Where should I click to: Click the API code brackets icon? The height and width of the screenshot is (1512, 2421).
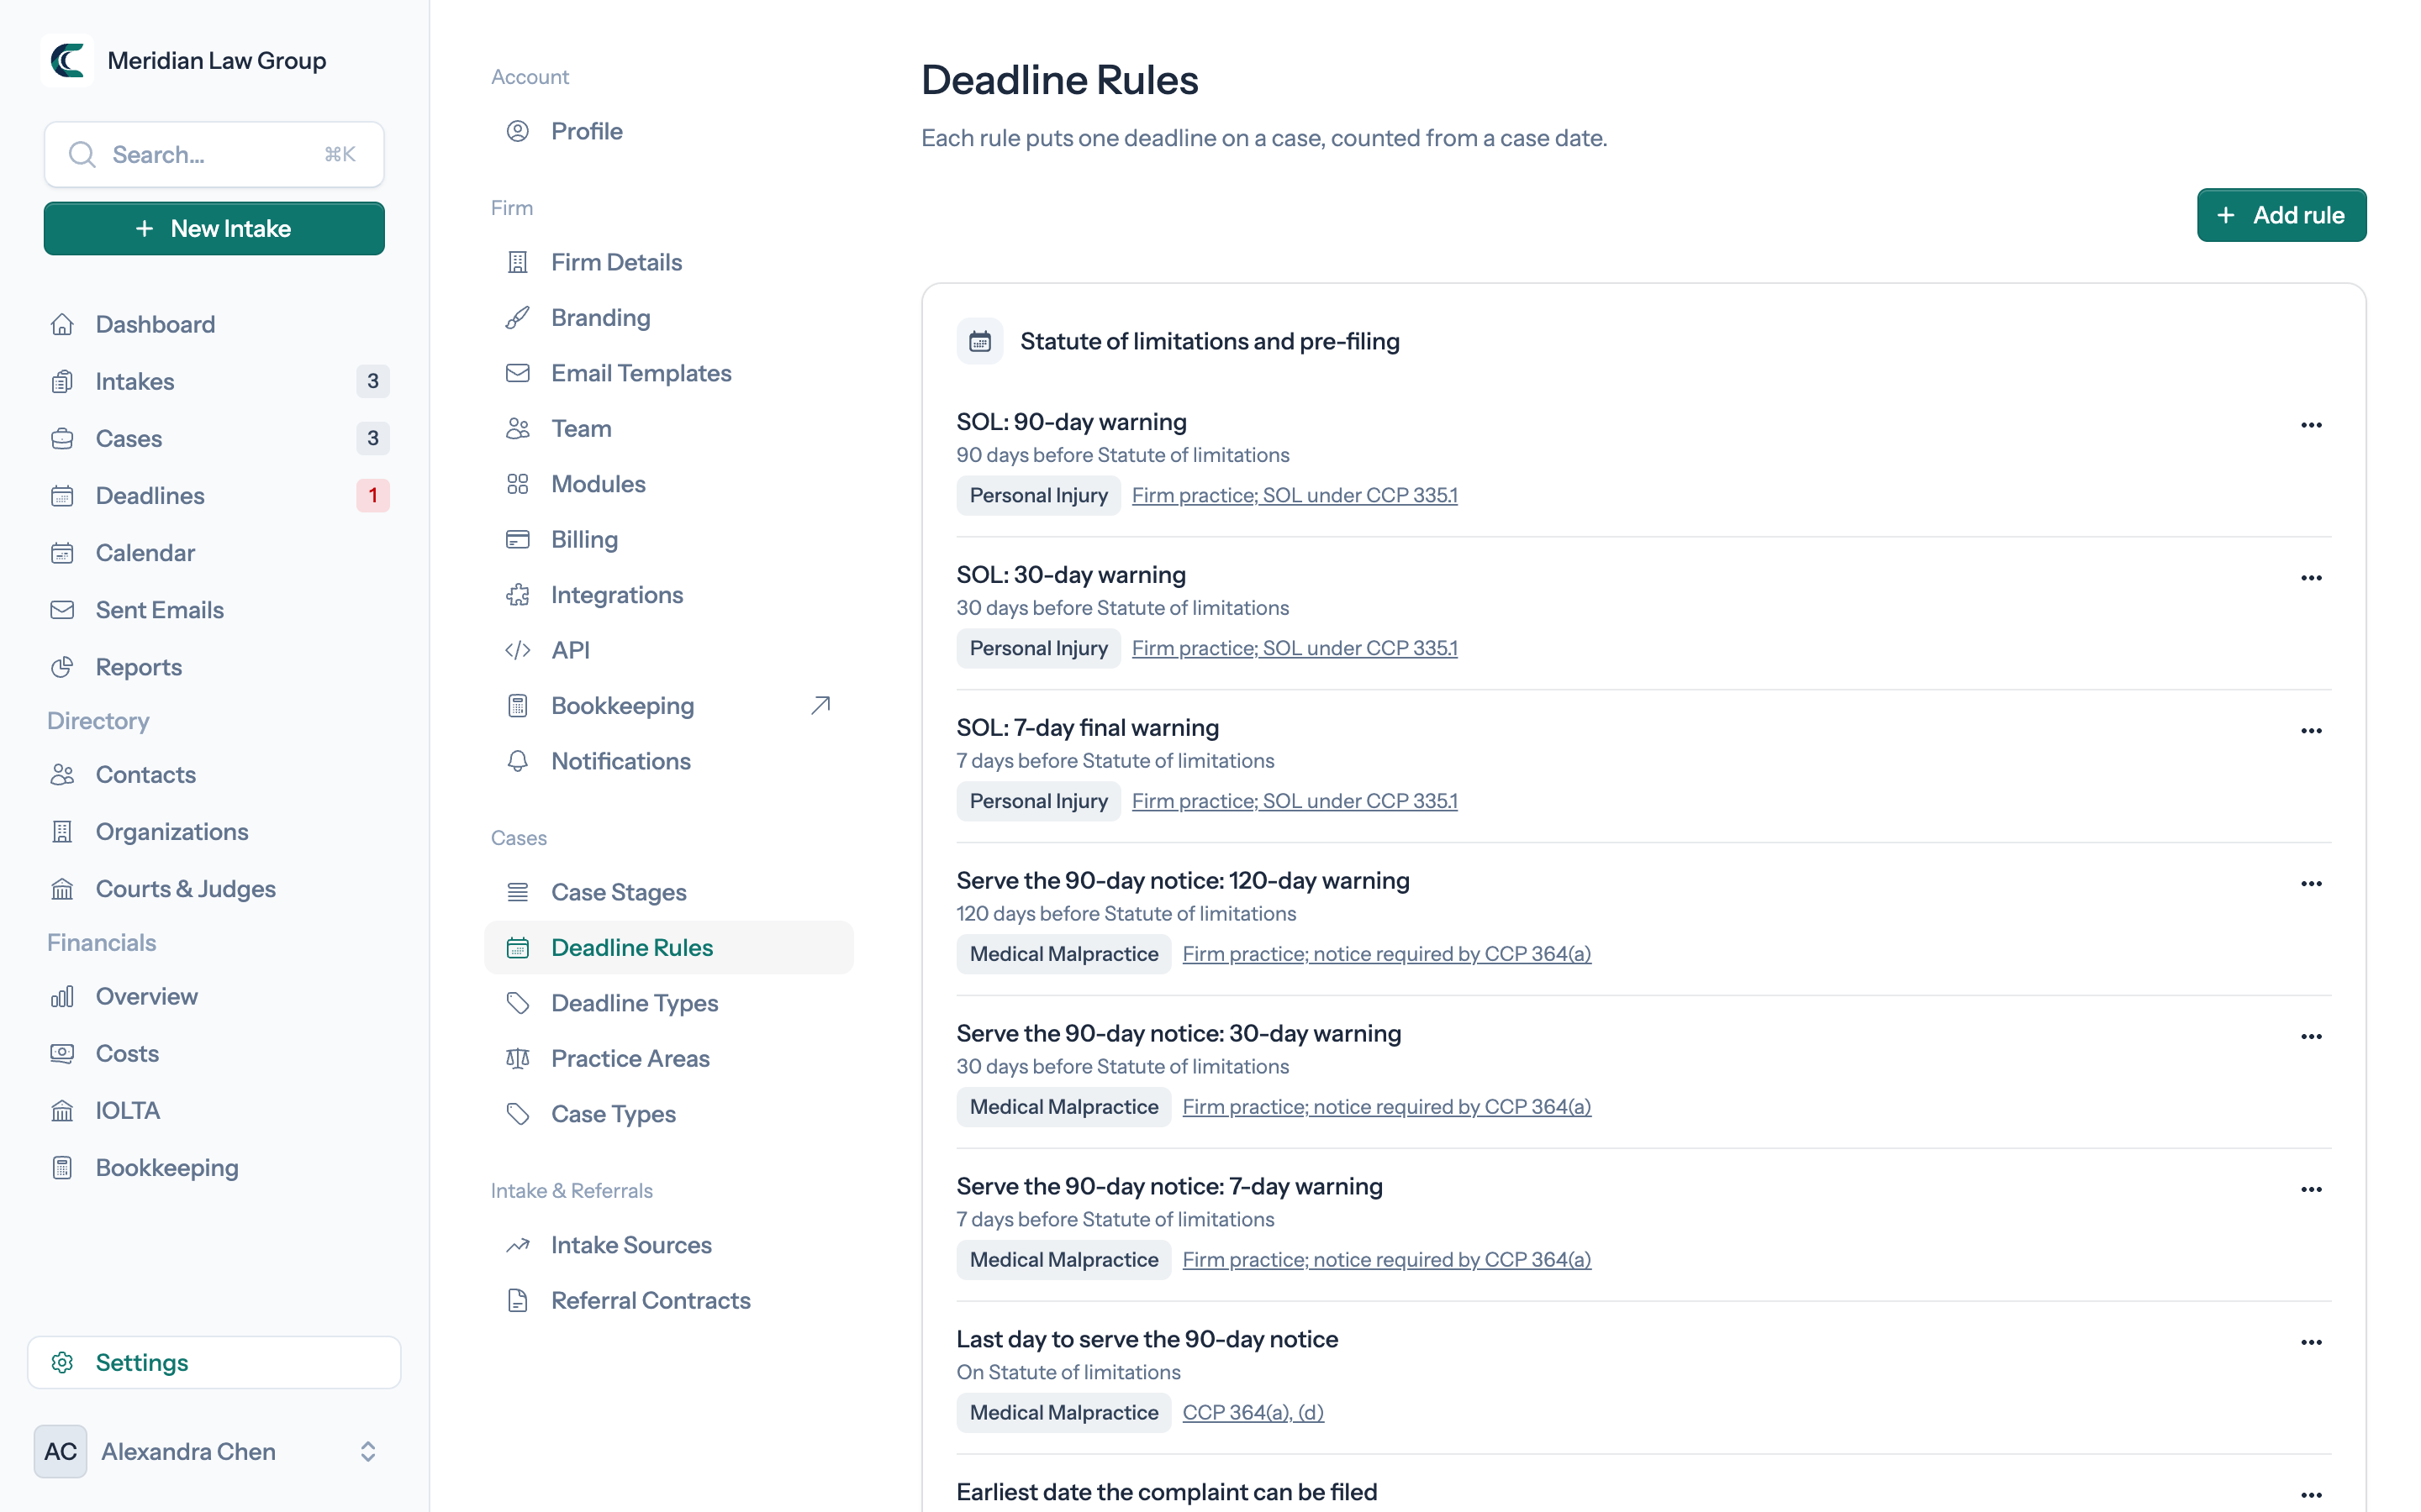click(x=517, y=650)
